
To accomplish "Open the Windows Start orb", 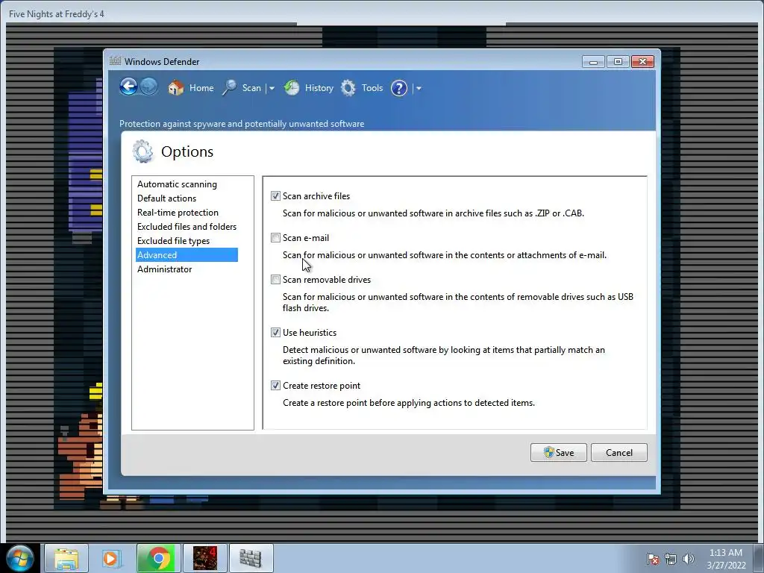I will point(20,558).
